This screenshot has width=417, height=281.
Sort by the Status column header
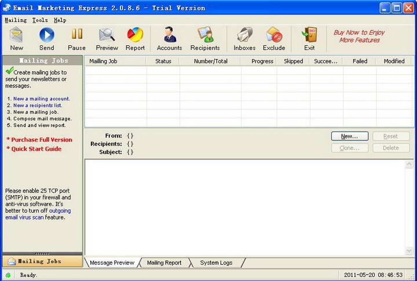click(x=163, y=61)
